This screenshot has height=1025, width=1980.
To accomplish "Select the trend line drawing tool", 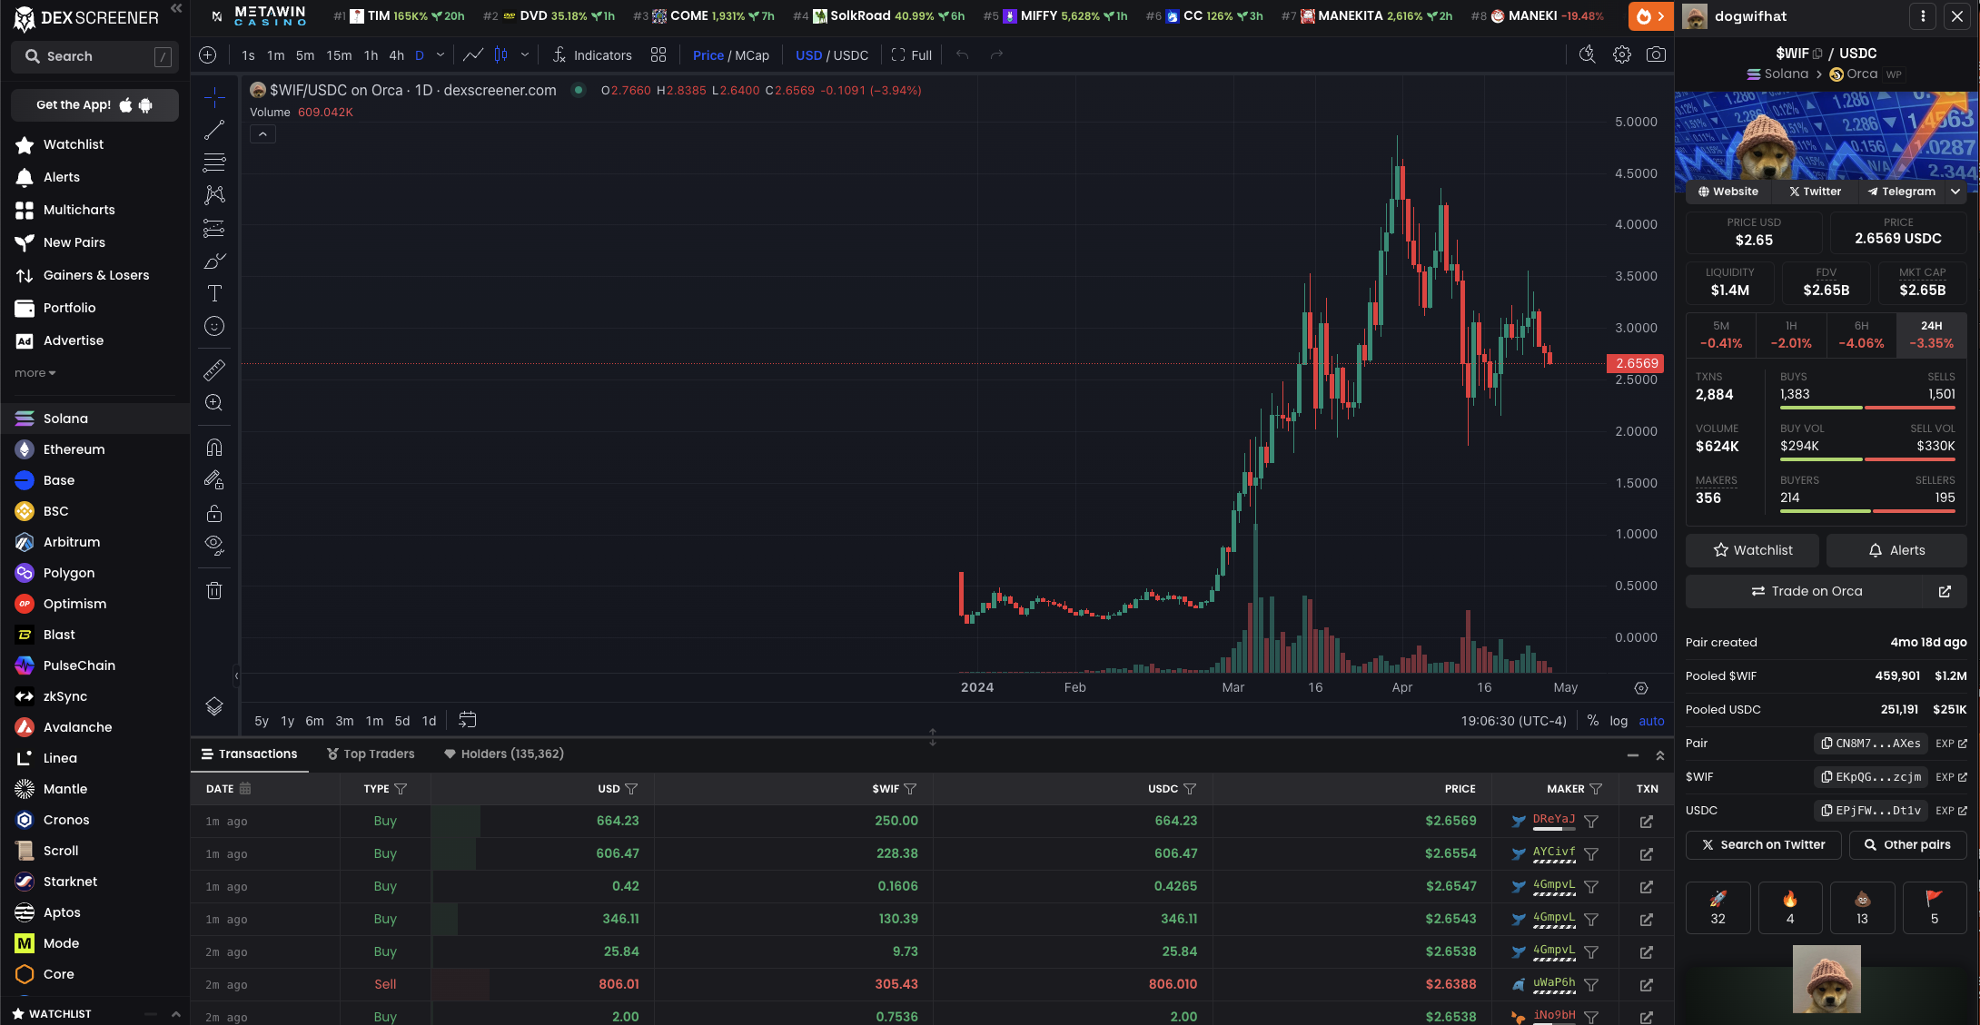I will point(214,130).
